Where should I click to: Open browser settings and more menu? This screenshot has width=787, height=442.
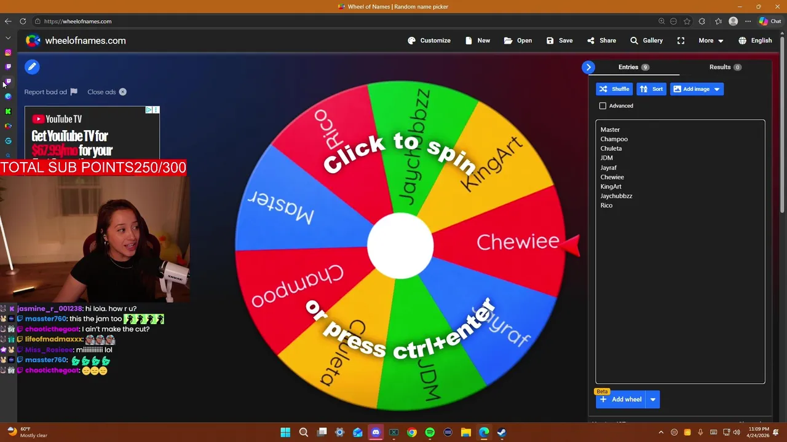tap(748, 21)
